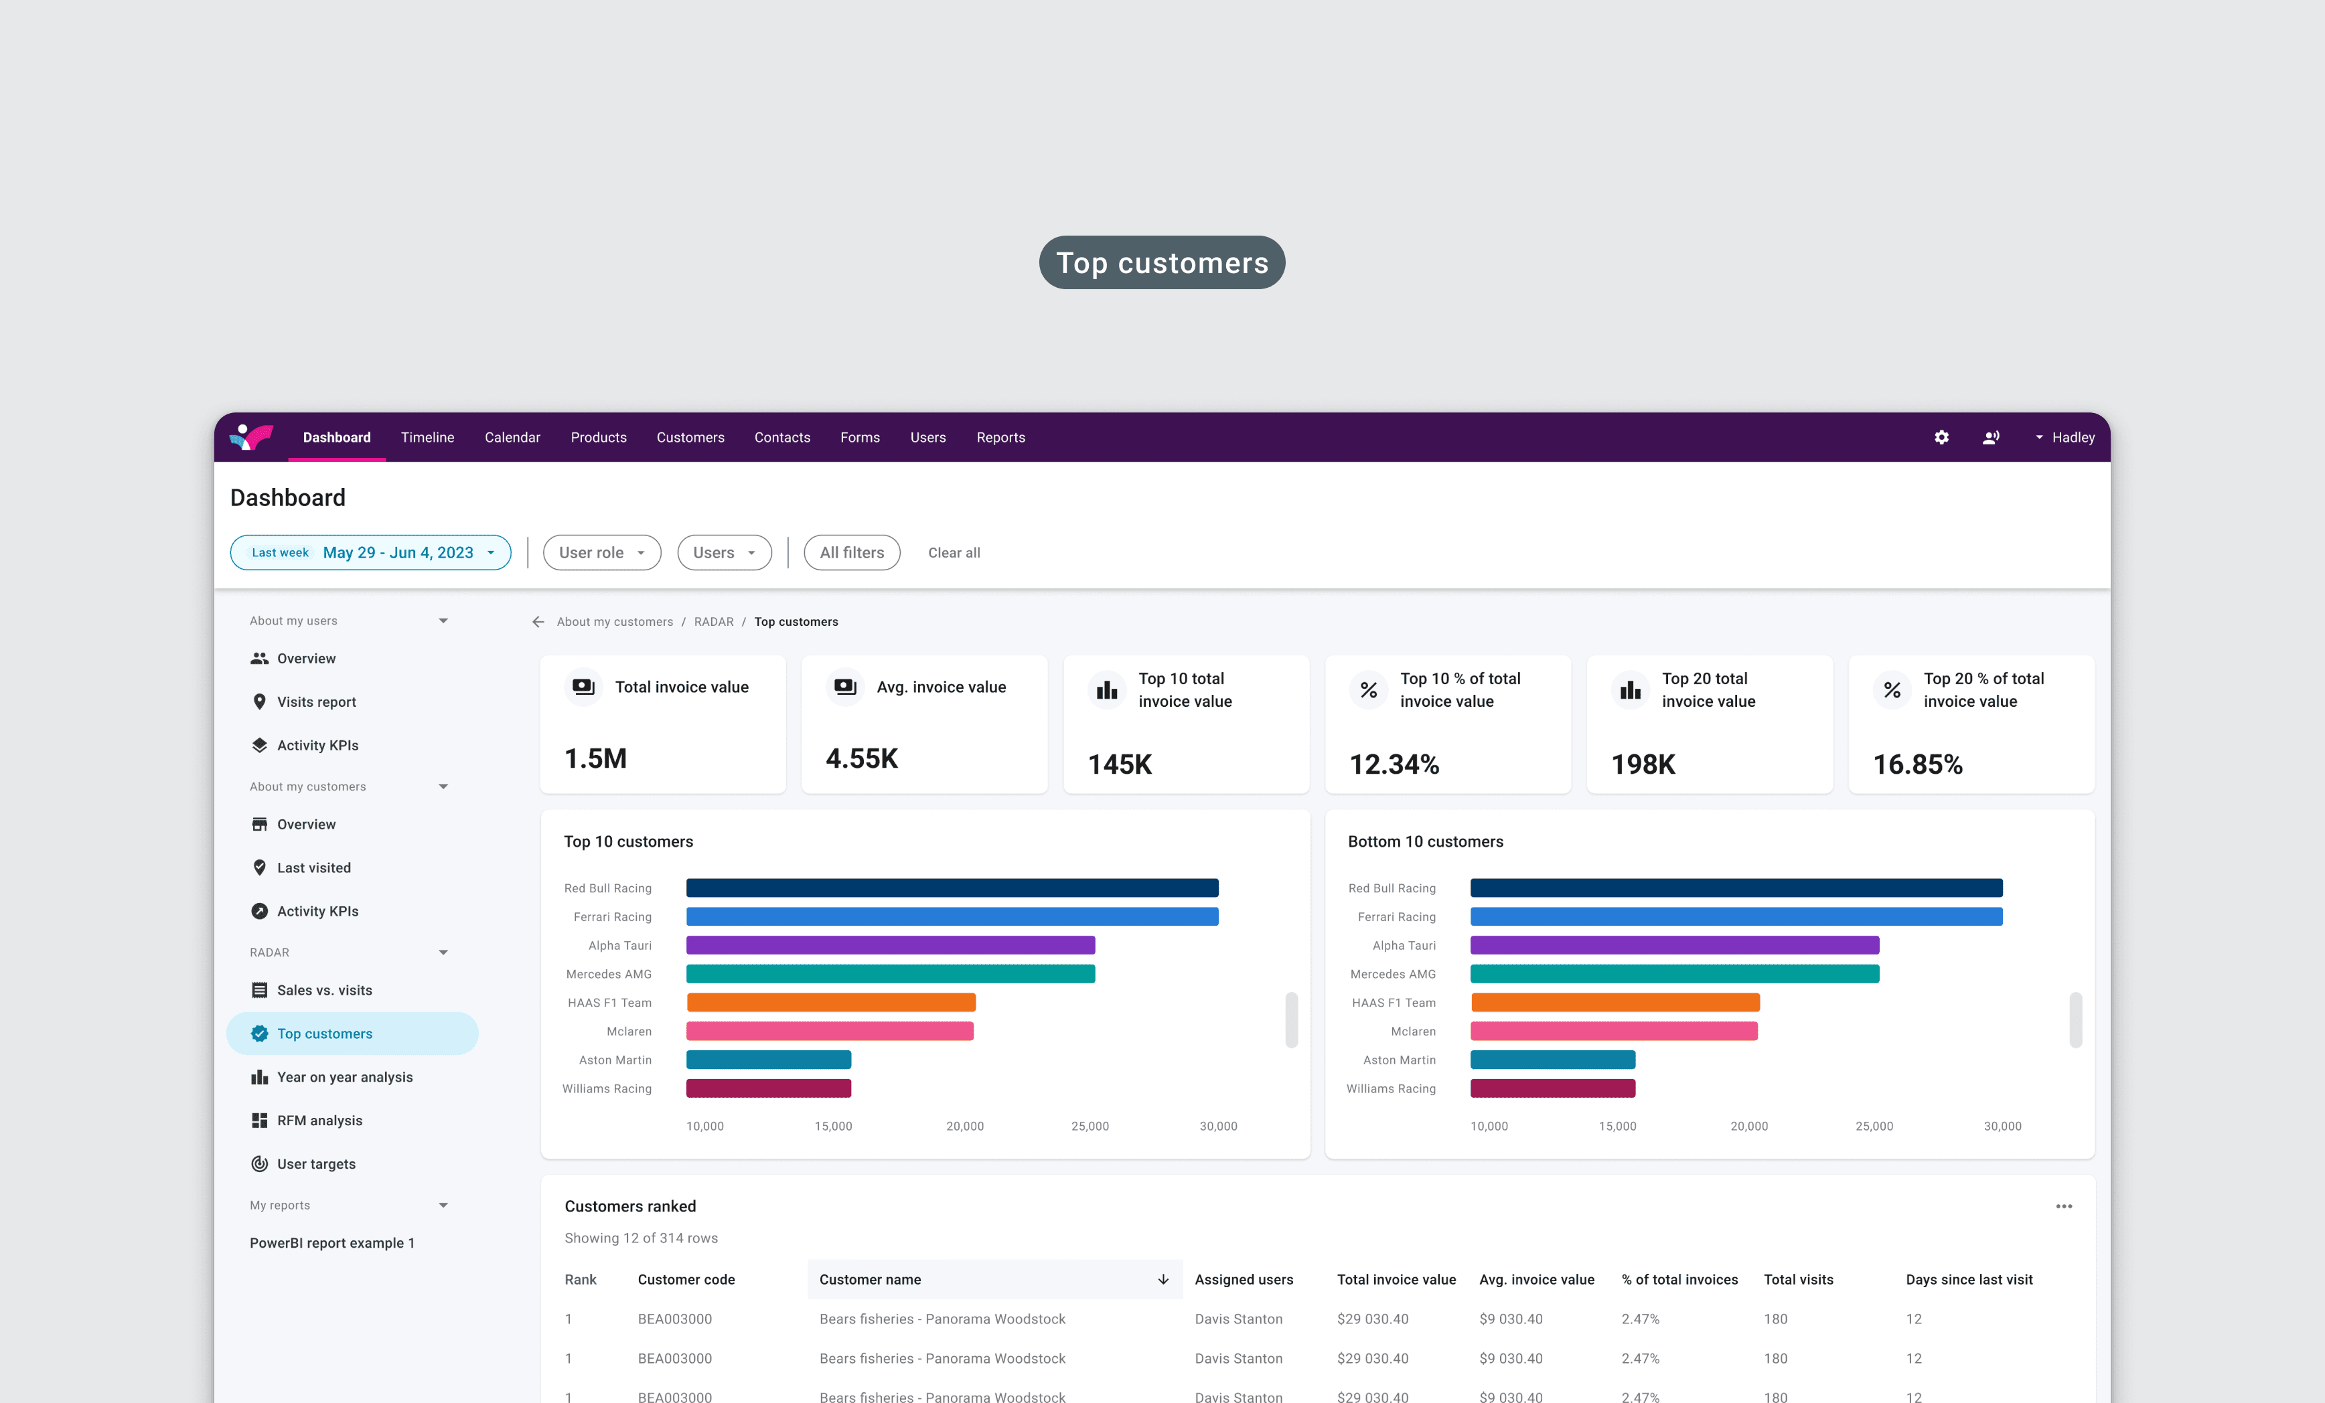Click the Williams Racing bar in Bottom 10
Viewport: 2325px width, 1403px height.
point(1552,1089)
